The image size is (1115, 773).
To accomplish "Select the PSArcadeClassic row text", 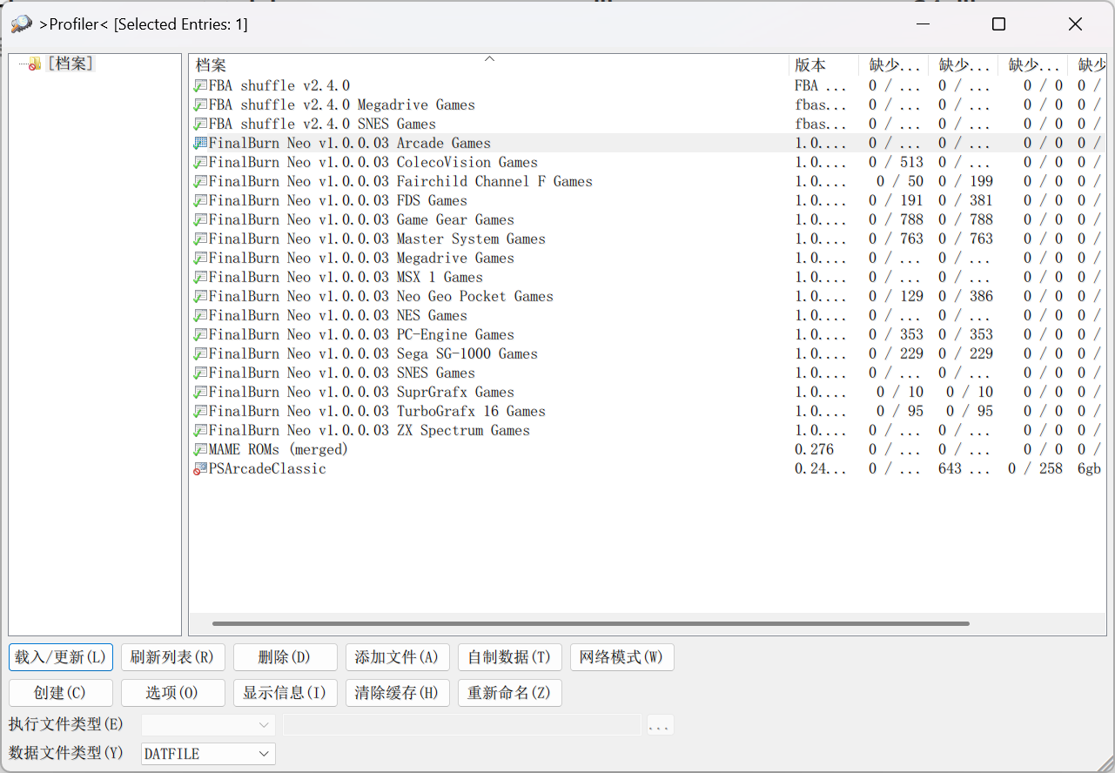I will pos(267,469).
